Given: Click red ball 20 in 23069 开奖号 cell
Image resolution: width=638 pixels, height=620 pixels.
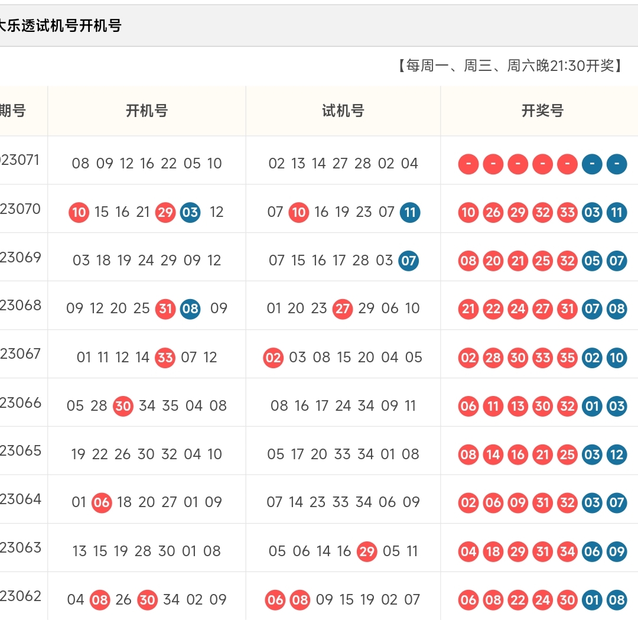Looking at the screenshot, I should click(493, 261).
